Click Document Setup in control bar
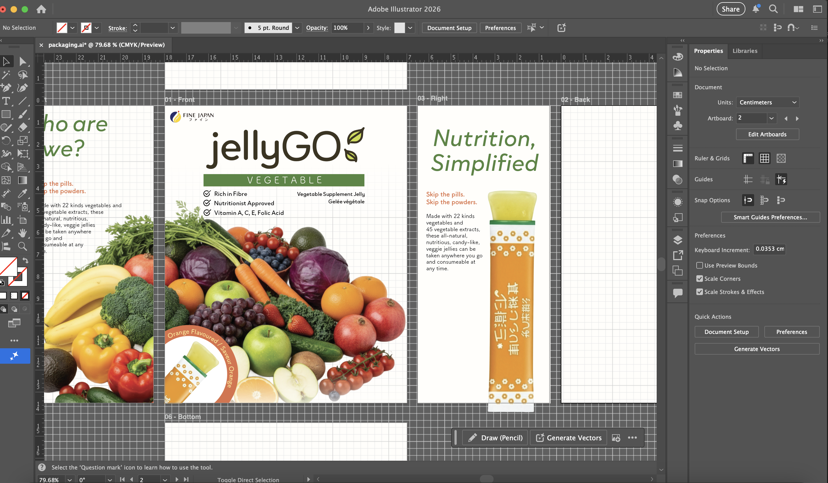The height and width of the screenshot is (483, 828). click(449, 28)
